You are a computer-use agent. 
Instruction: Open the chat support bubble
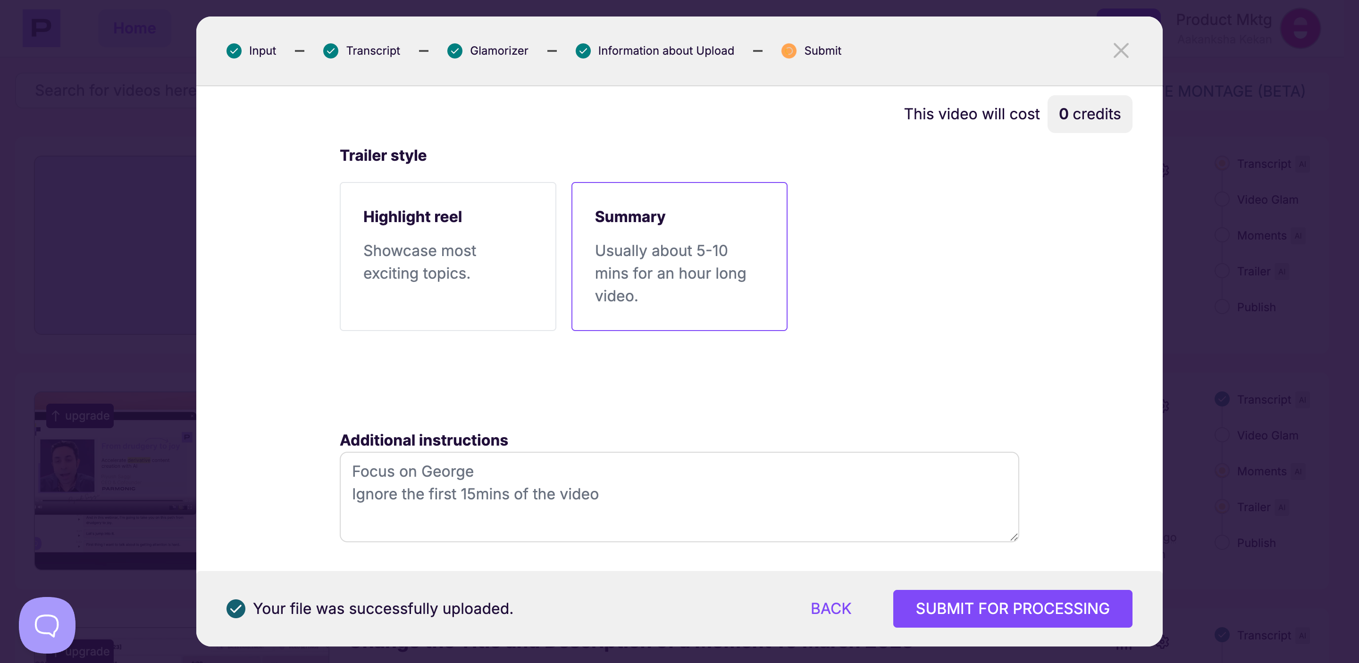click(x=47, y=624)
